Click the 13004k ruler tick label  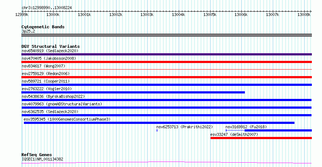(178, 15)
